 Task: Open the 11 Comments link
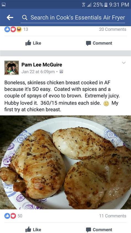pos(113,216)
